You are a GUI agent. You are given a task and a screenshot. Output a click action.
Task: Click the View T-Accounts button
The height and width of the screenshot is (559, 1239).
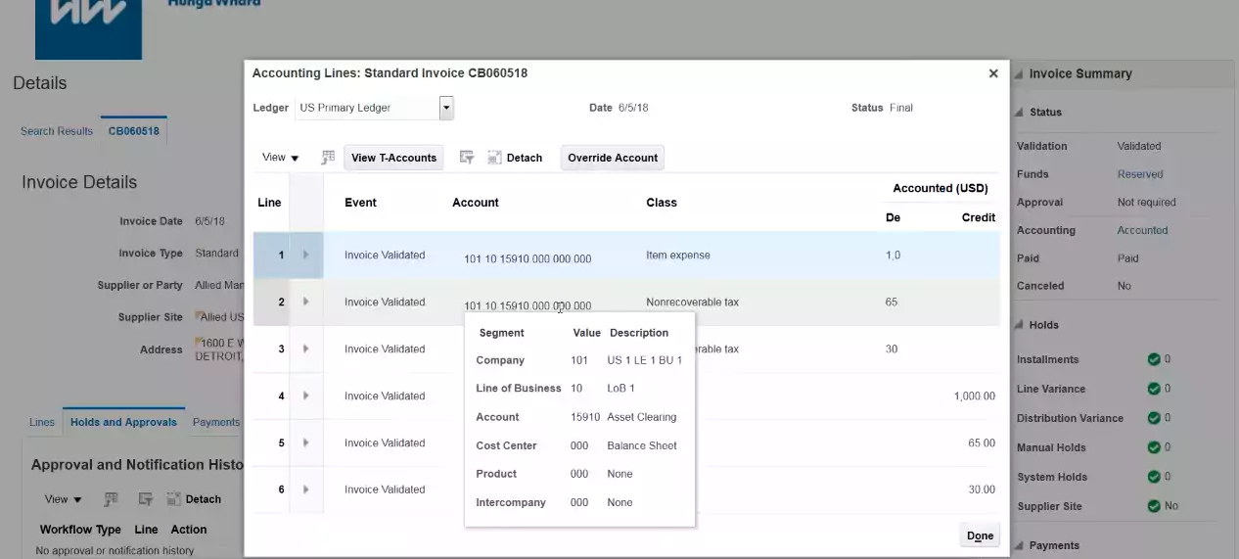pos(393,158)
